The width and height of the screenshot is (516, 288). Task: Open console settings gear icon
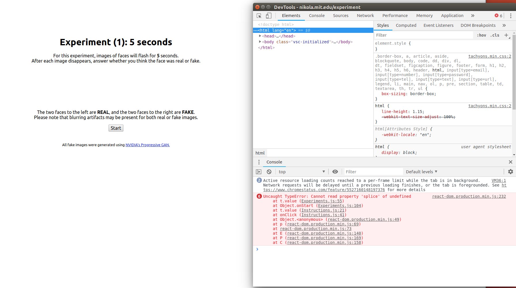(x=511, y=172)
